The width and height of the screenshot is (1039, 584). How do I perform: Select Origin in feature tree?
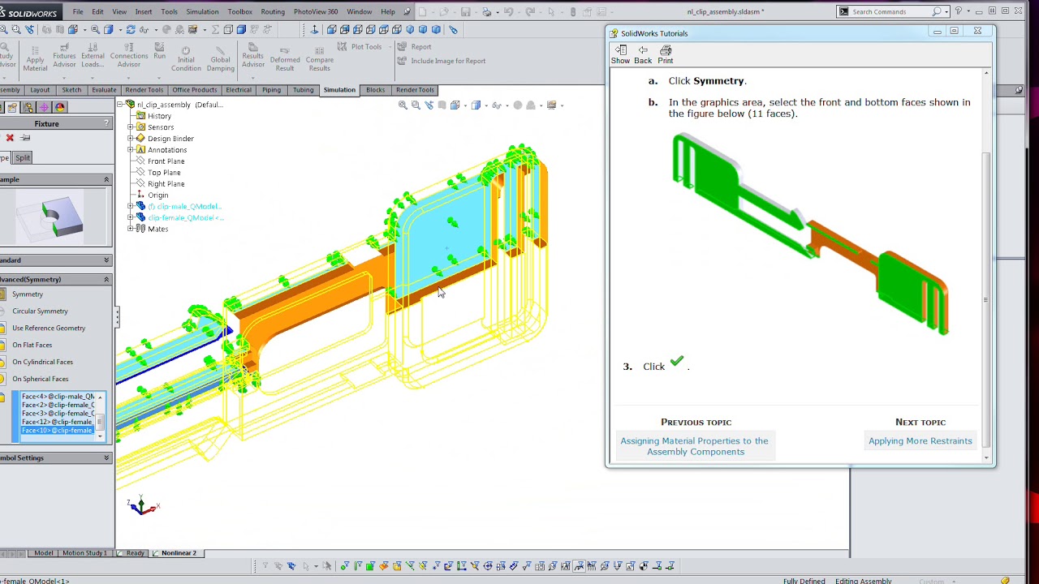pyautogui.click(x=157, y=195)
